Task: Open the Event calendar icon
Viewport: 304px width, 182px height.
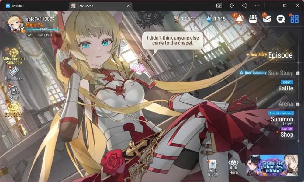Action: (x=14, y=92)
